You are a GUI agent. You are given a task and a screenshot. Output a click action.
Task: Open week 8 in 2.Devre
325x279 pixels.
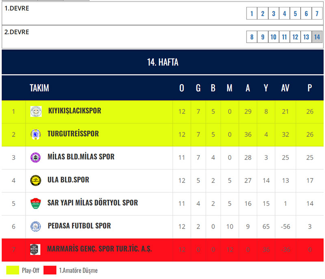pyautogui.click(x=252, y=37)
